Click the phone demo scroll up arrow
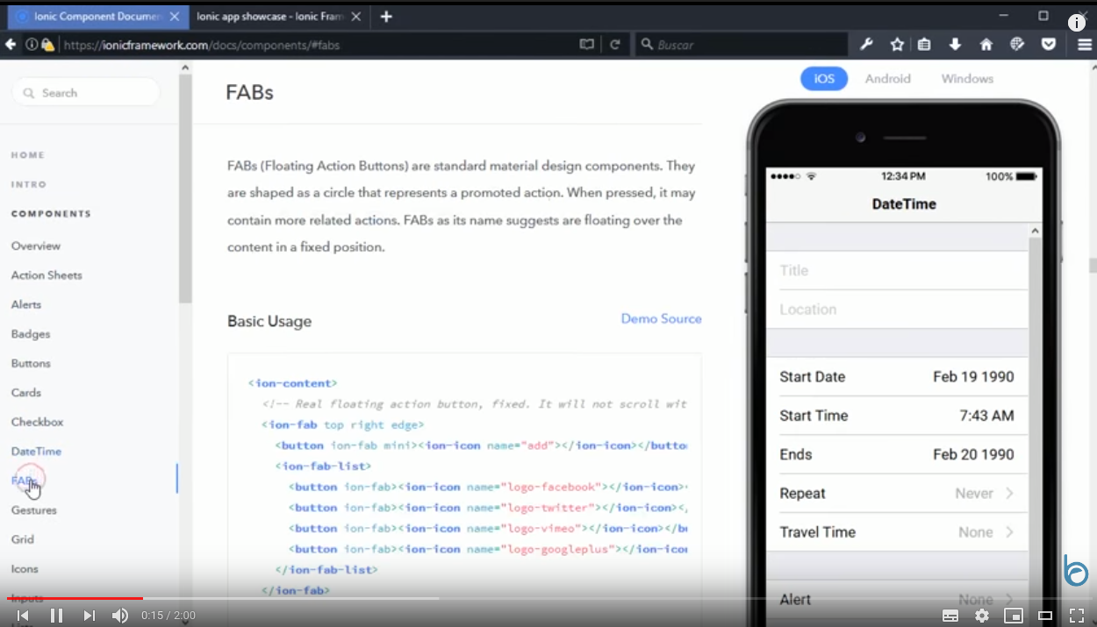Image resolution: width=1097 pixels, height=627 pixels. 1035,232
